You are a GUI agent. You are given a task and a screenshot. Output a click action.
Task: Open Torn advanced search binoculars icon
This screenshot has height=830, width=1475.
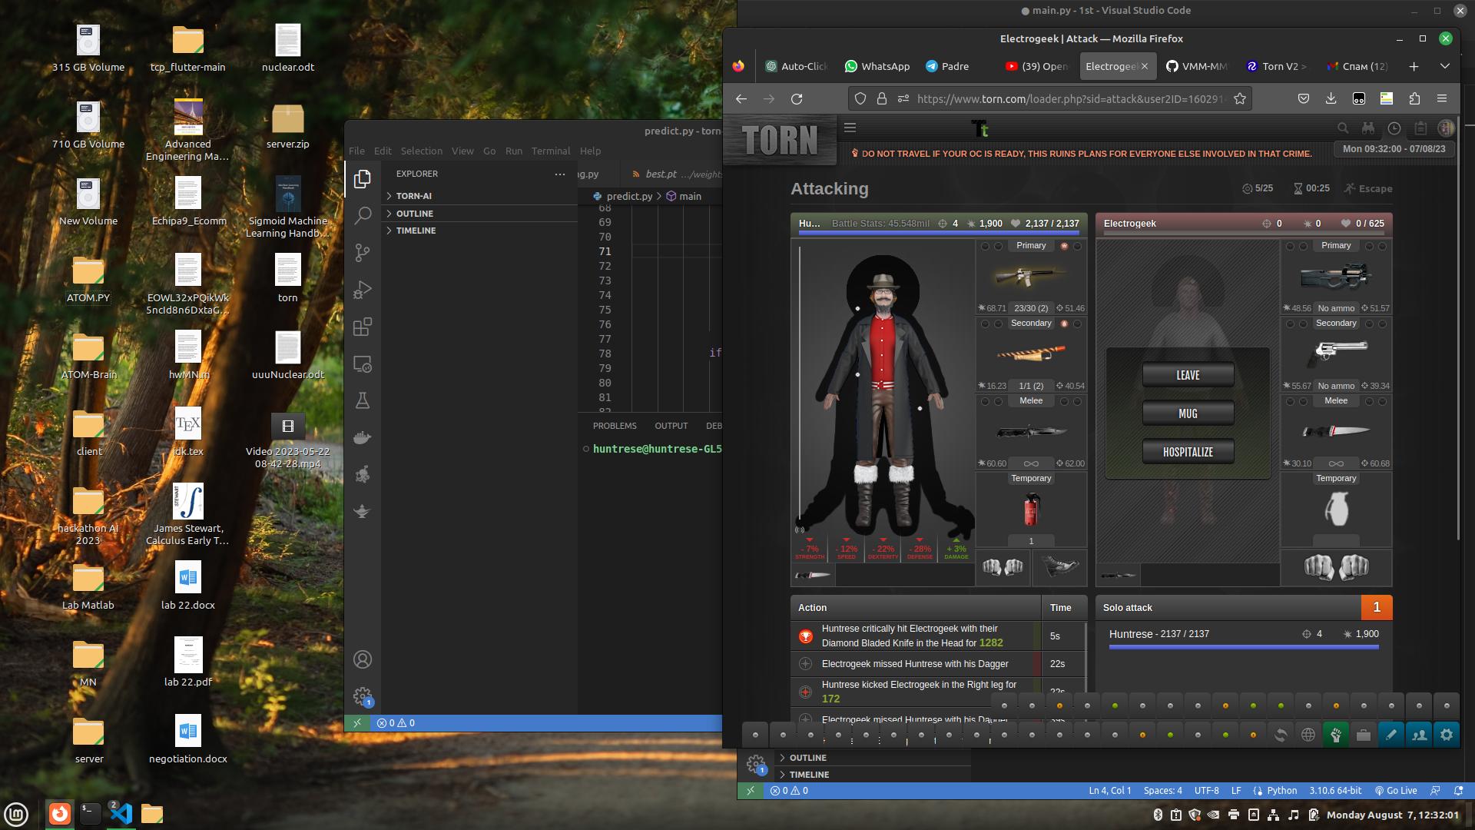(1368, 128)
